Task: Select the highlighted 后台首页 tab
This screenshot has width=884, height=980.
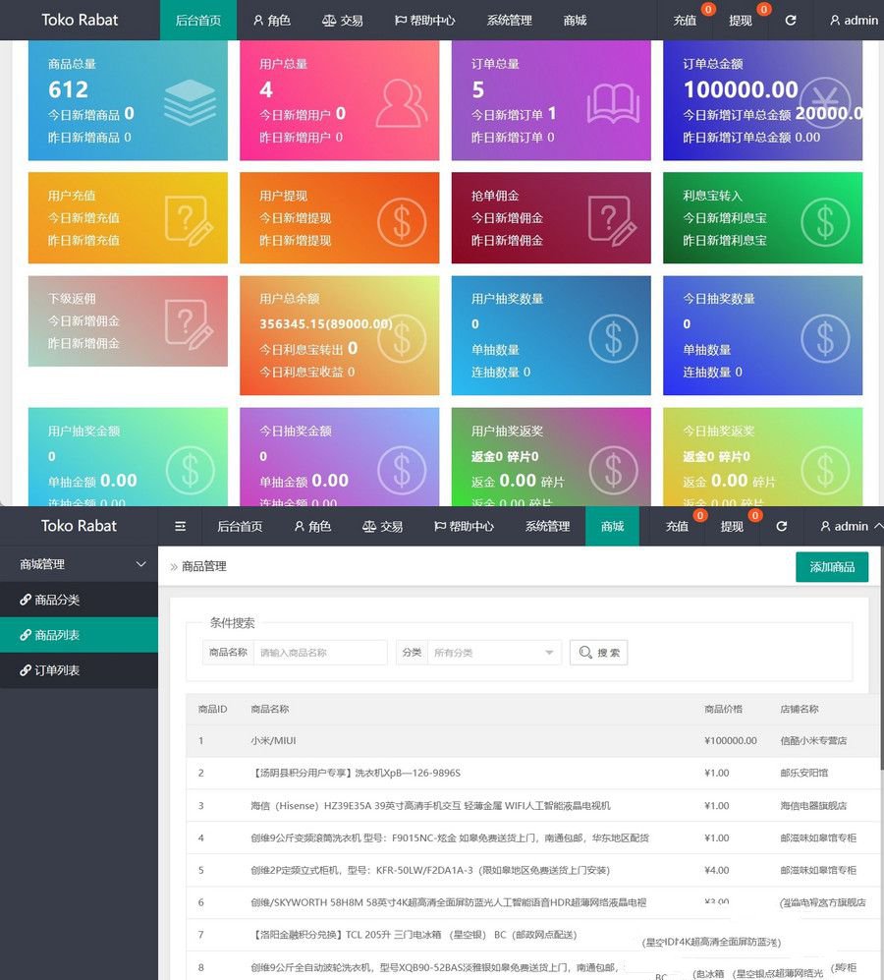Action: click(197, 20)
